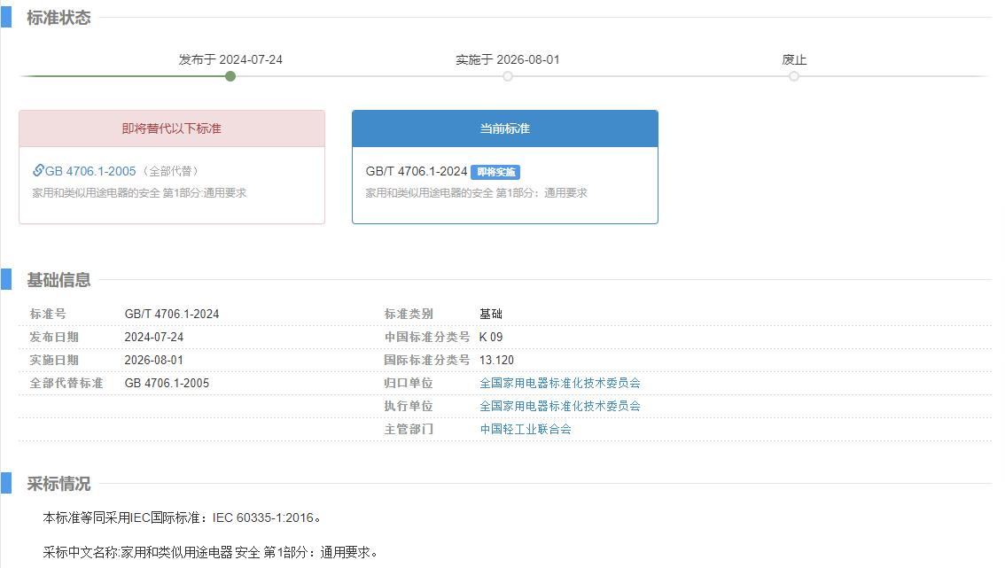Click the 采标中文名称 line
Screen dimensions: 1005x568
pyautogui.click(x=211, y=552)
